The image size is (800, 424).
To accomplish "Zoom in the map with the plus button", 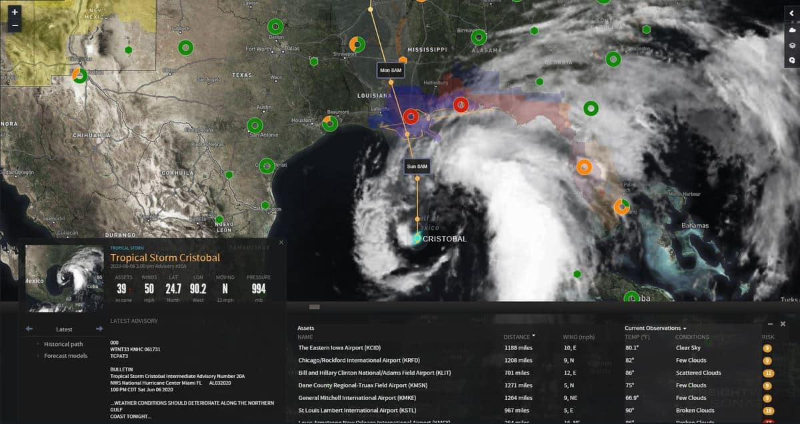I will 15,12.
